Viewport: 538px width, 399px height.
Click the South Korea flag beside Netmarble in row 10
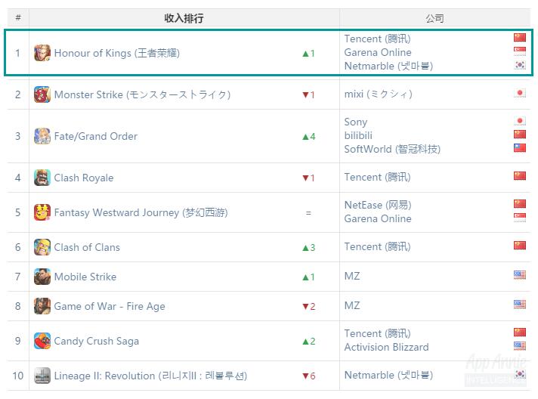pos(519,375)
